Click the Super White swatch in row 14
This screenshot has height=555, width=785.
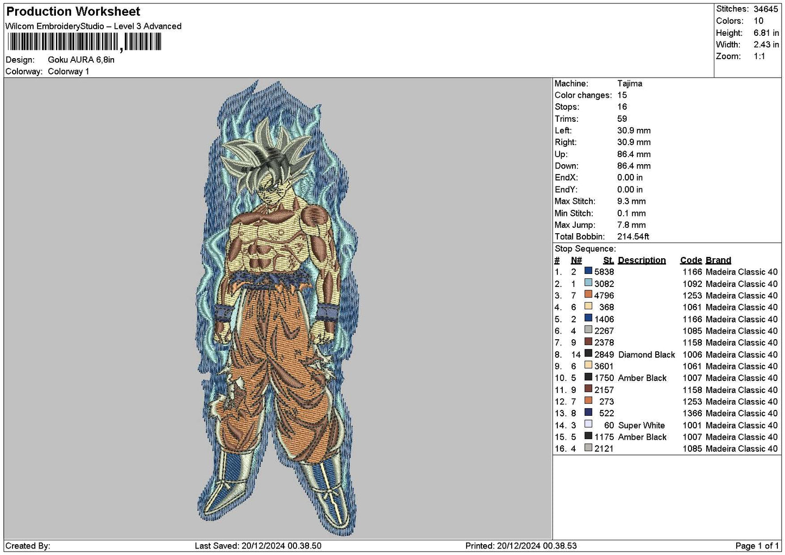click(588, 425)
